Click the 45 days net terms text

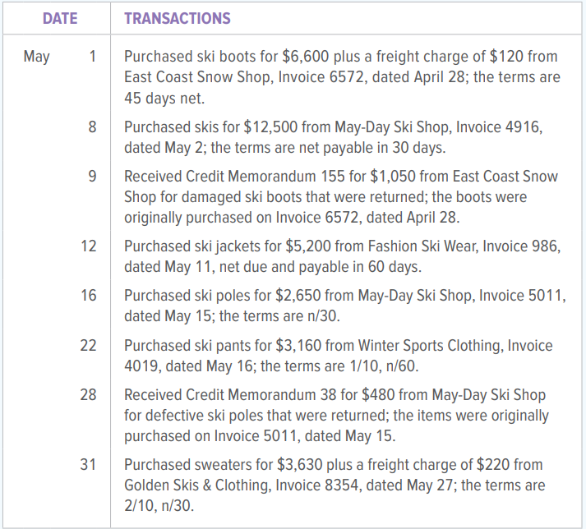click(164, 99)
